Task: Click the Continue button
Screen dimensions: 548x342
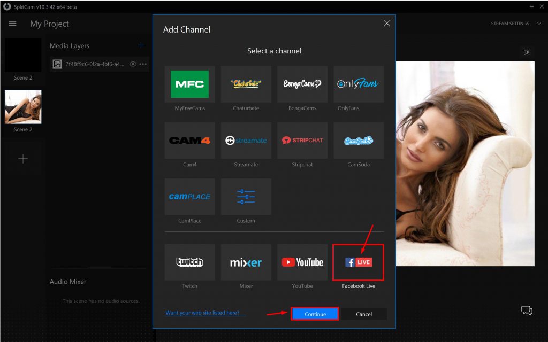Action: (315, 314)
